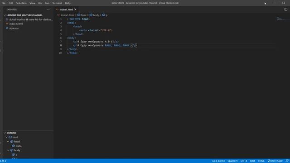The height and width of the screenshot is (163, 290).
Task: Click the symbol icon before body in breadcrumb
Action: [x=91, y=15]
